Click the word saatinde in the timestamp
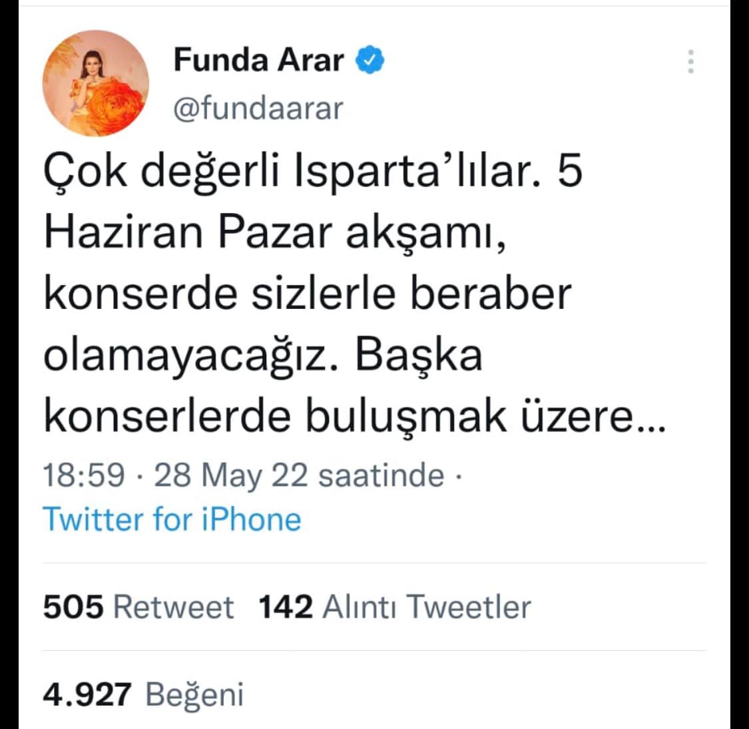Viewport: 749px width, 729px height. pyautogui.click(x=381, y=475)
